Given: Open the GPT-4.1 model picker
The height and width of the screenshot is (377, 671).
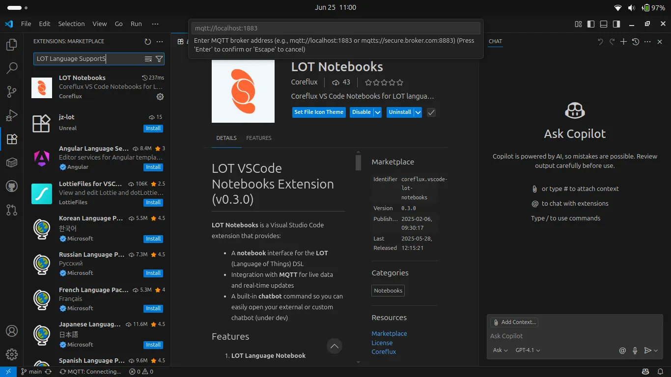Looking at the screenshot, I should click(x=528, y=350).
